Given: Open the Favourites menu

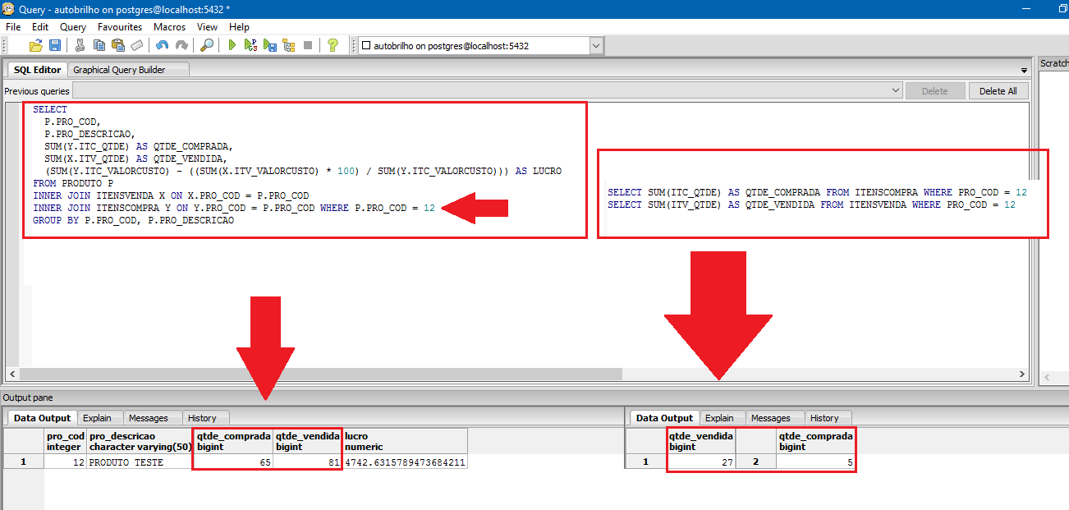Looking at the screenshot, I should pos(120,27).
